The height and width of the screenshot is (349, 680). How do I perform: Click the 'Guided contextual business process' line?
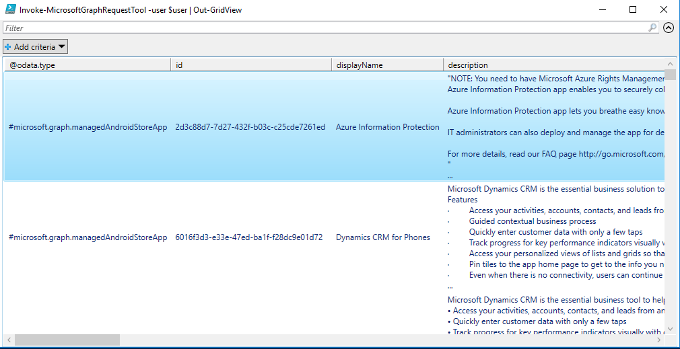point(533,221)
